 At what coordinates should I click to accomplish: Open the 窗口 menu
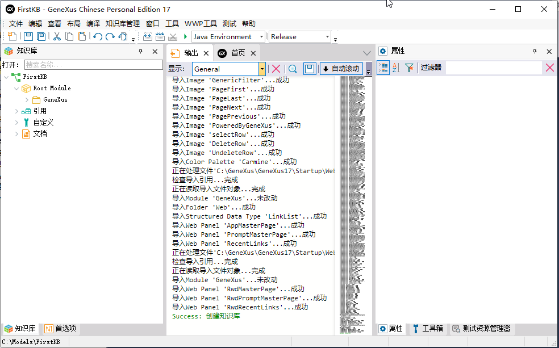[153, 24]
